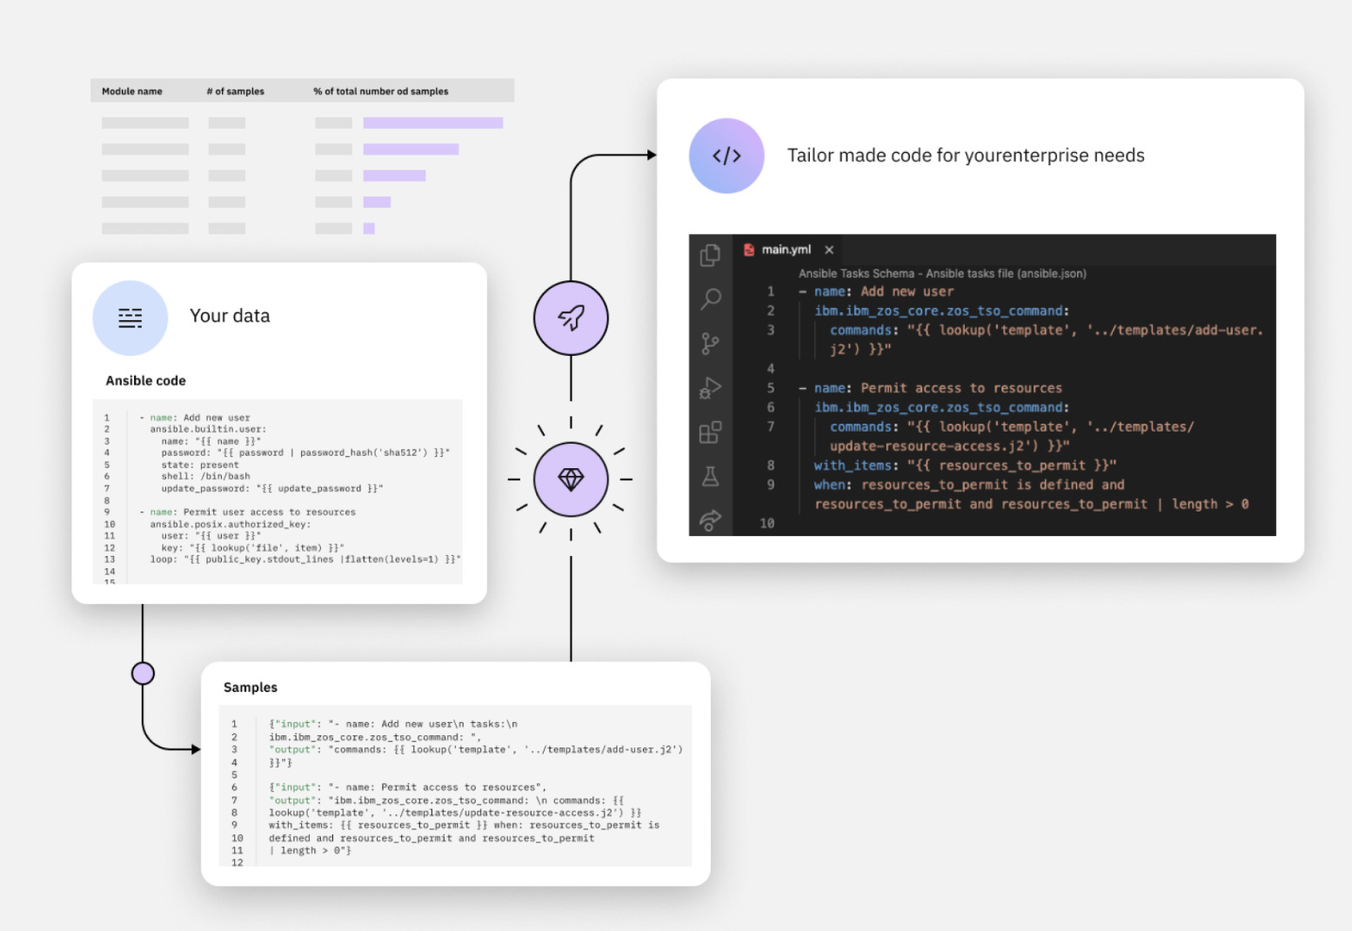Click the longest purple bar in the table
This screenshot has width=1352, height=931.
[x=433, y=123]
